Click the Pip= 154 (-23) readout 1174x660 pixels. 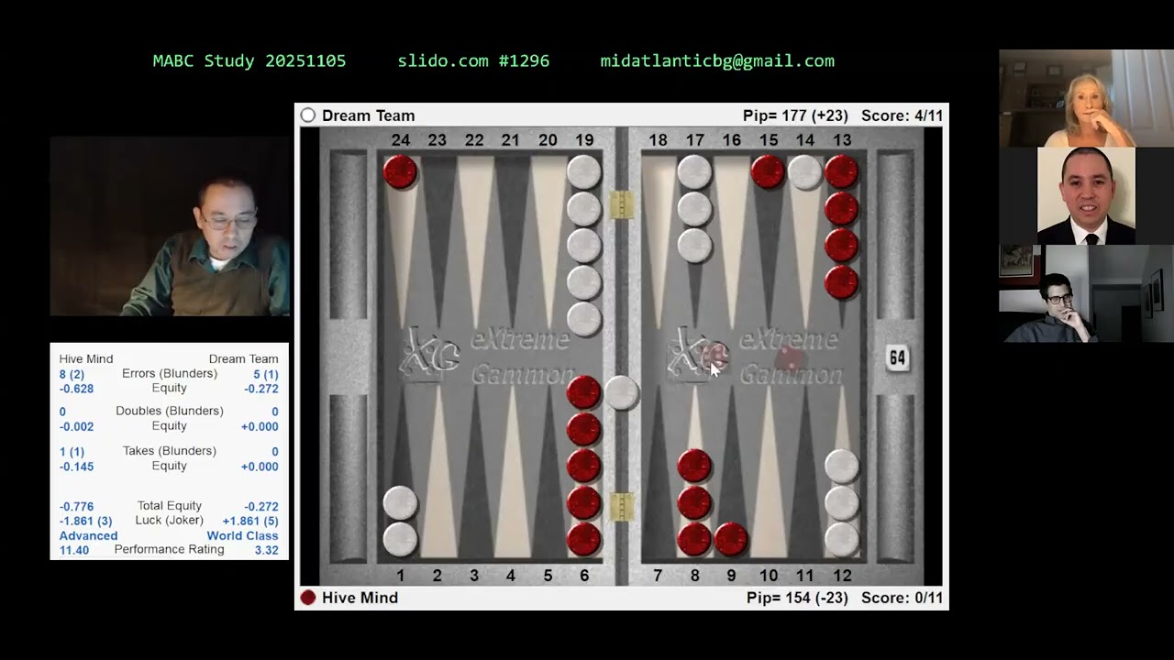[797, 598]
